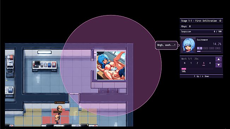Click the blue-haired character portrait
The image size is (230, 129).
pos(188,45)
